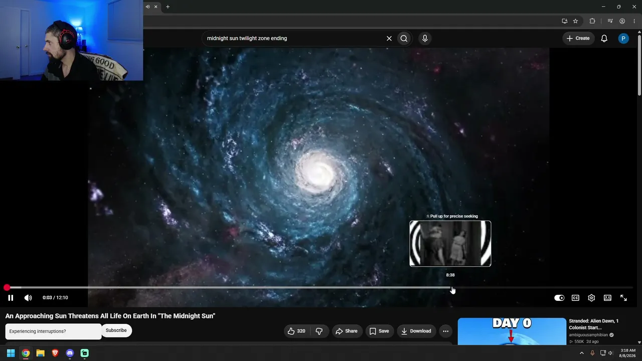Image resolution: width=642 pixels, height=361 pixels.
Task: Click the red playhead on progress bar
Action: coord(7,287)
